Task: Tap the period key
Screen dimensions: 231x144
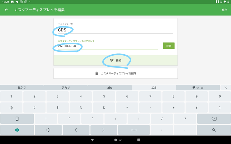Action: [x=185, y=130]
